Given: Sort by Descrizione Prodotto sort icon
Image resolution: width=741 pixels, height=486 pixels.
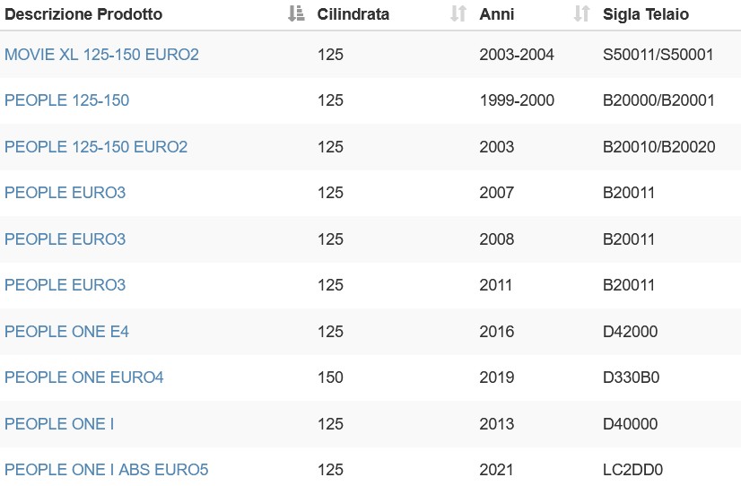Looking at the screenshot, I should pos(296,13).
